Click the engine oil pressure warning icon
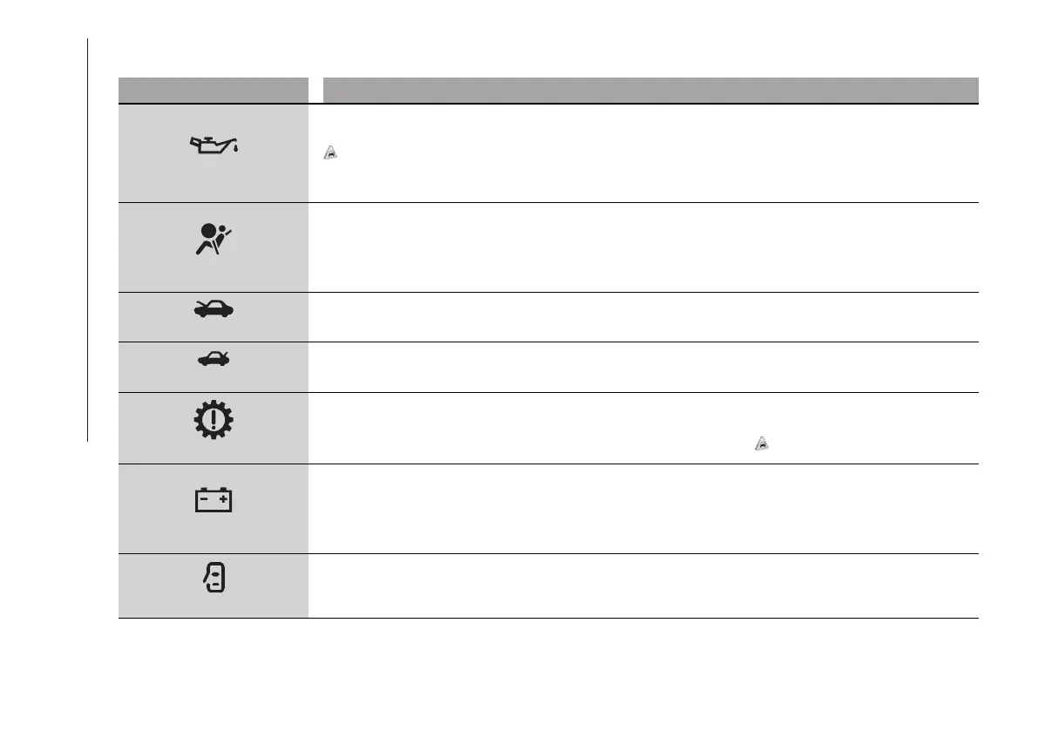 214,146
